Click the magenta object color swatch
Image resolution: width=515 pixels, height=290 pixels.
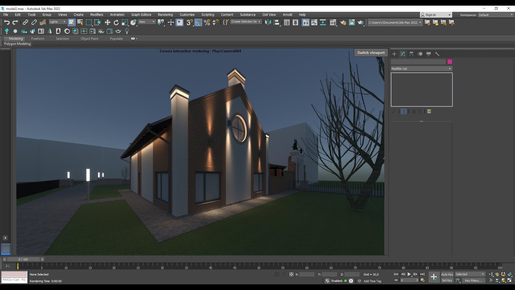pyautogui.click(x=450, y=62)
